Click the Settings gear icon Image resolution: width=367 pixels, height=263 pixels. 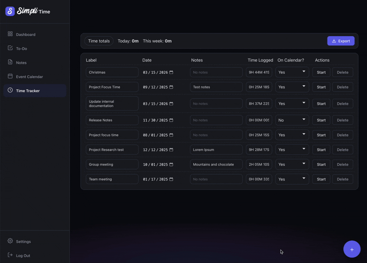(10, 241)
